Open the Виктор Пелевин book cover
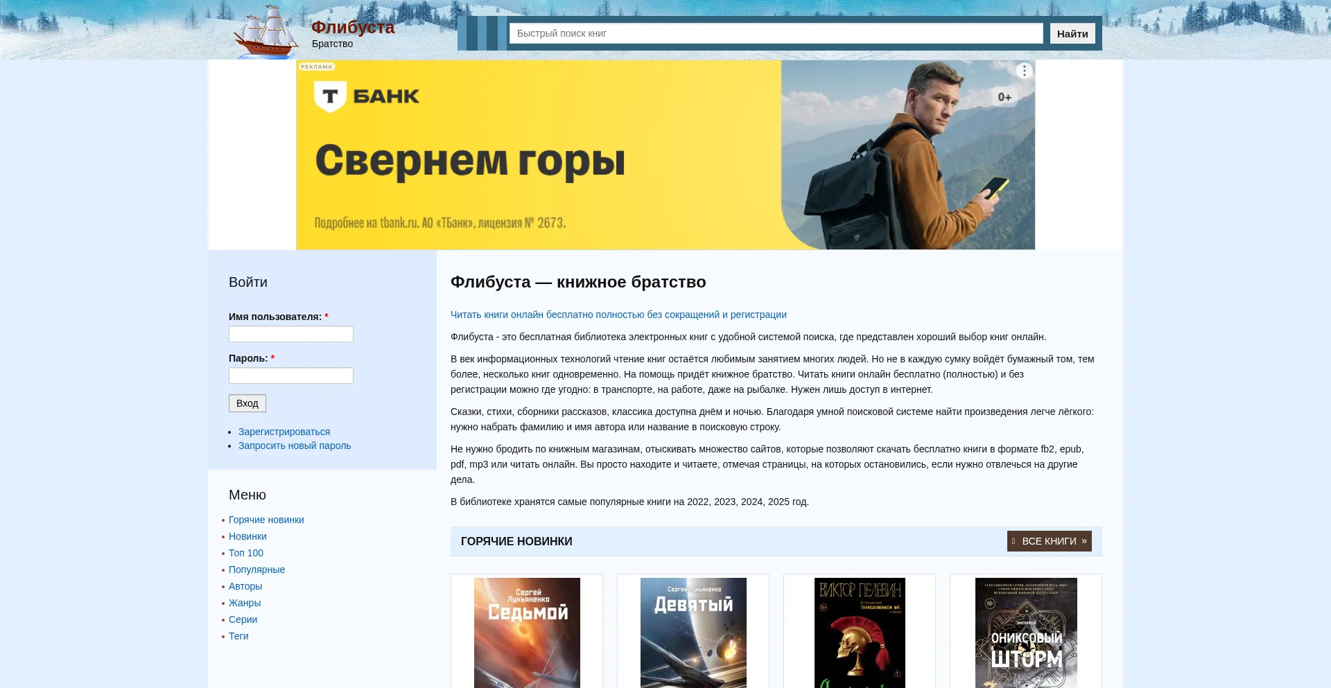 [x=860, y=632]
